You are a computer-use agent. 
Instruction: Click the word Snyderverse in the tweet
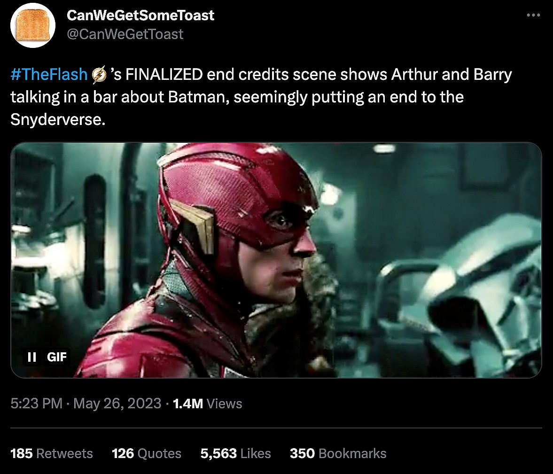tap(55, 120)
